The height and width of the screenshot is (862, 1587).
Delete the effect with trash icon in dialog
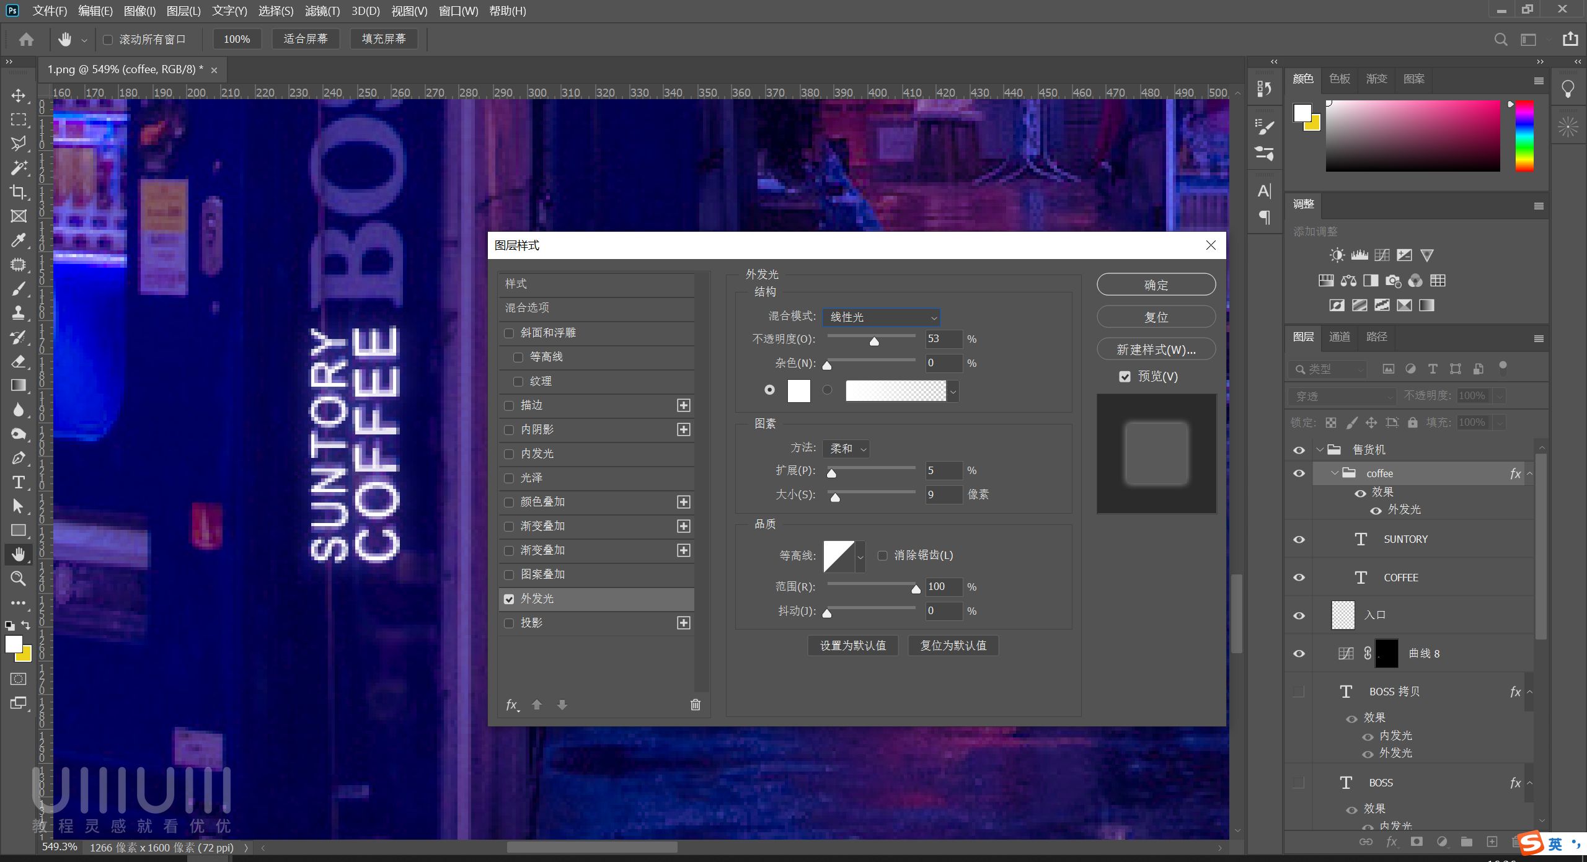696,705
